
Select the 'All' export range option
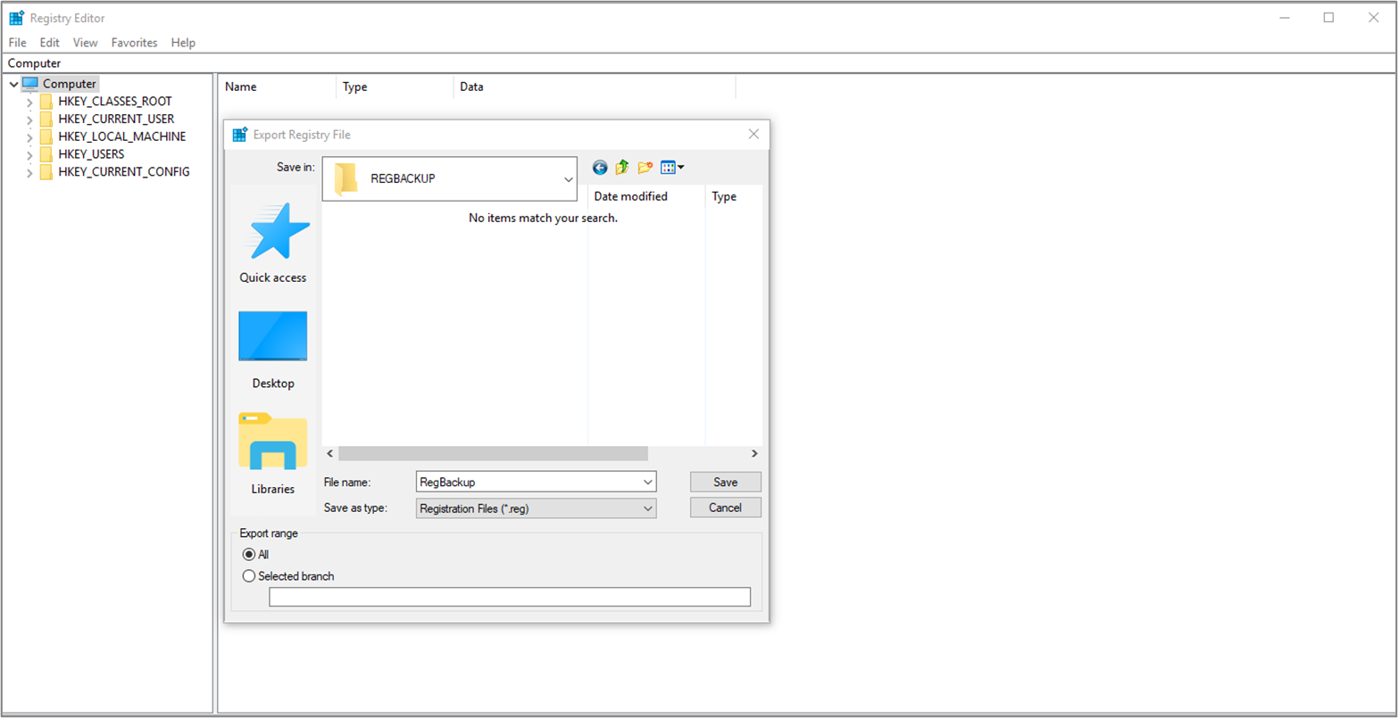click(249, 554)
